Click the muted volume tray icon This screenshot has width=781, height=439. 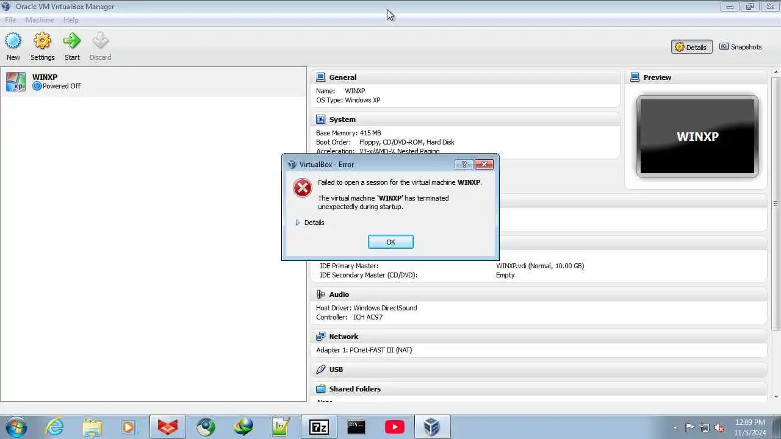(x=720, y=427)
